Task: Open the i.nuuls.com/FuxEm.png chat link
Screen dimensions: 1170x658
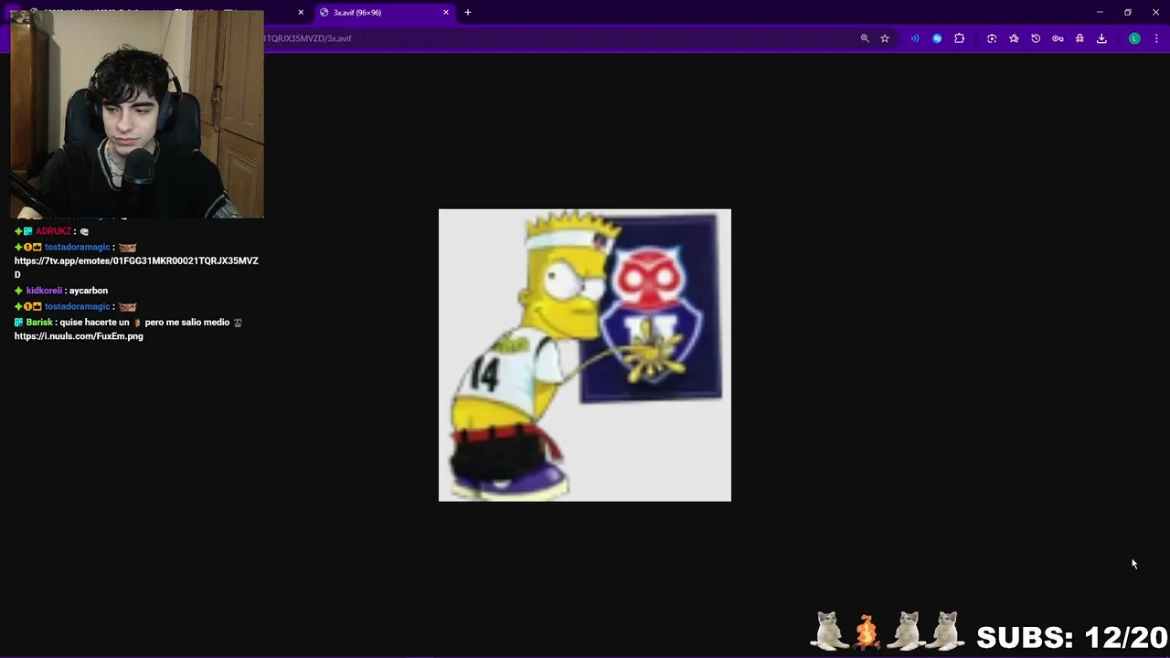Action: click(x=79, y=336)
